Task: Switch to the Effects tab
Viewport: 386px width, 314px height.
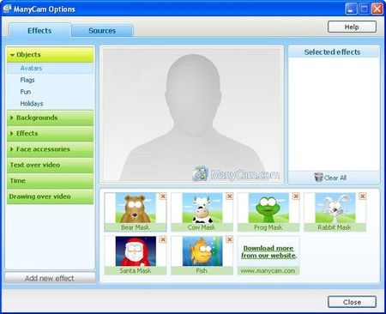Action: pos(39,31)
